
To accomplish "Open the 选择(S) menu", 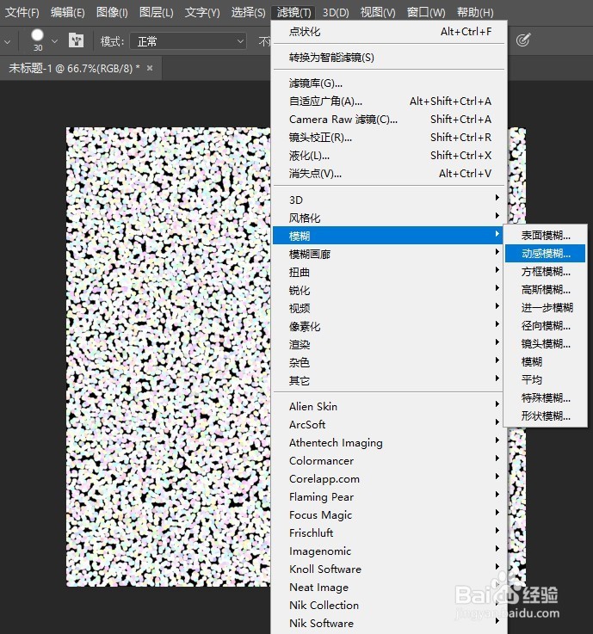I will click(249, 13).
